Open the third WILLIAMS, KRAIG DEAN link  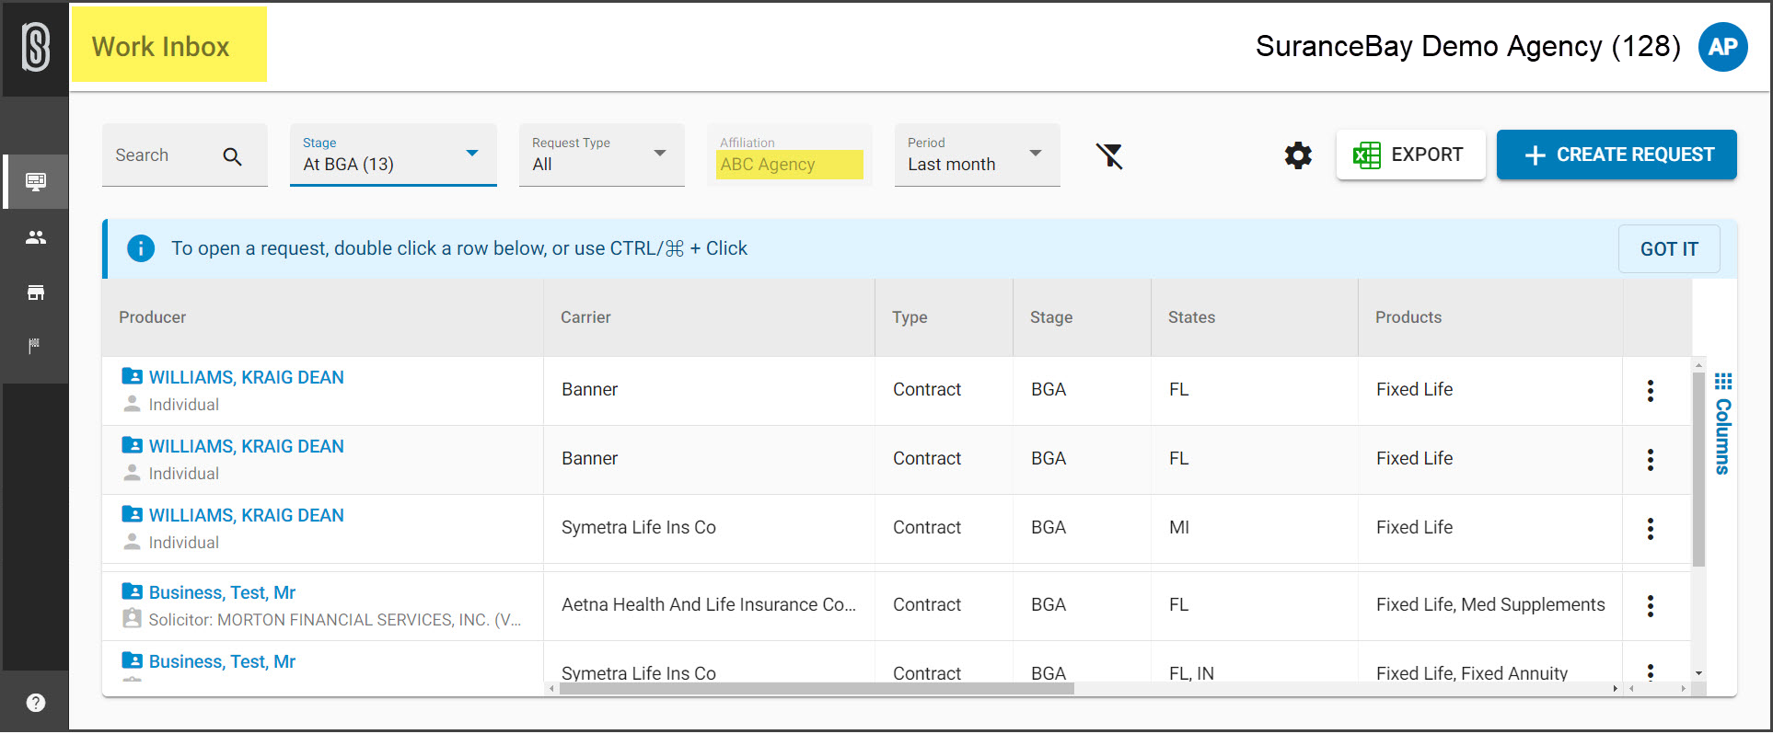pyautogui.click(x=247, y=515)
